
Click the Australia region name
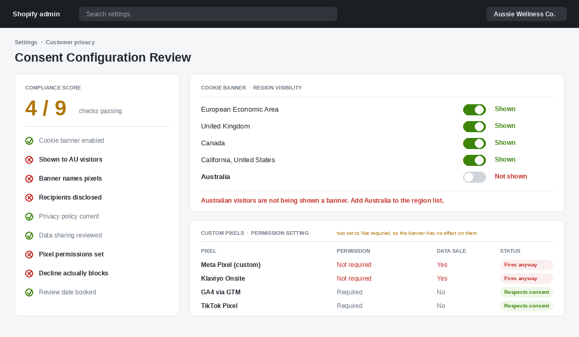[x=216, y=177]
